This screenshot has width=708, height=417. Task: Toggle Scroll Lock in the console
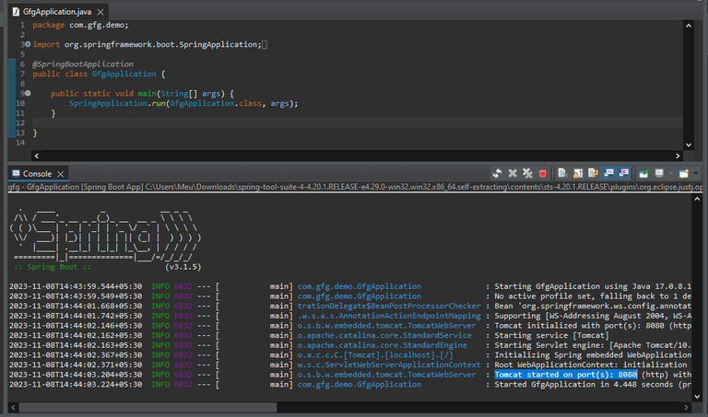click(578, 173)
